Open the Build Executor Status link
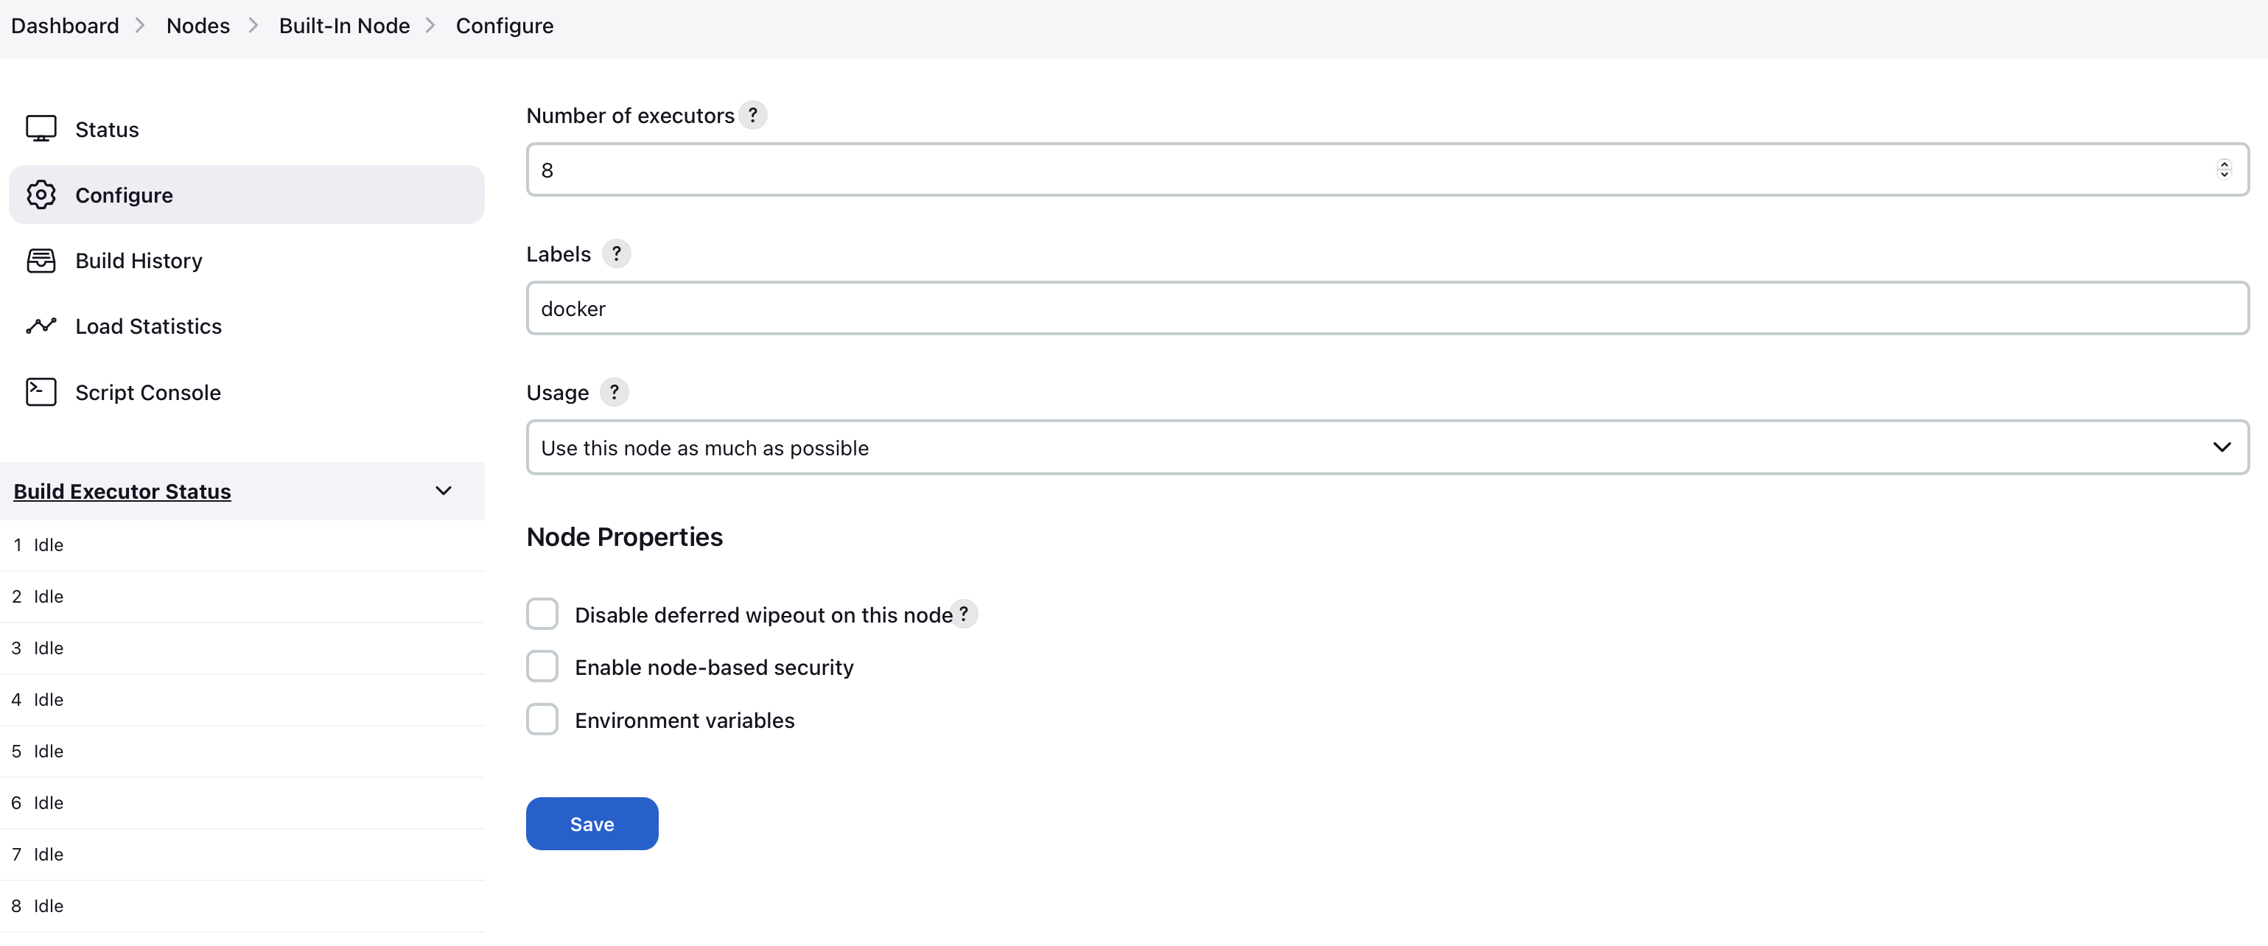 coord(122,491)
